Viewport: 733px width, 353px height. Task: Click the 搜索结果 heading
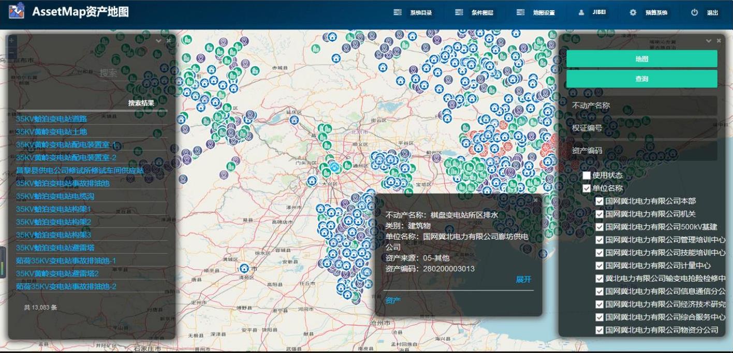[141, 103]
